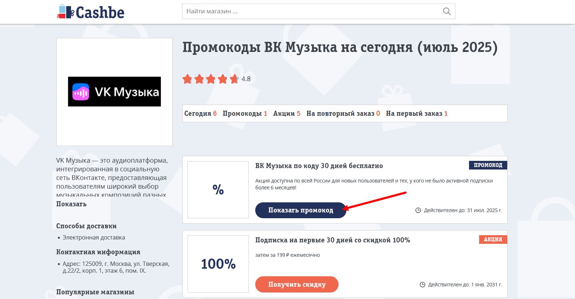Viewport: 575px width, 299px height.
Task: Click the 'Показать промокод' button
Action: point(301,210)
